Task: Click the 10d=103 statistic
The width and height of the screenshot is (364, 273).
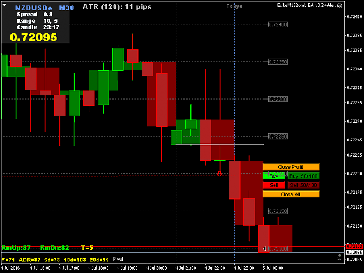Action: click(x=75, y=260)
